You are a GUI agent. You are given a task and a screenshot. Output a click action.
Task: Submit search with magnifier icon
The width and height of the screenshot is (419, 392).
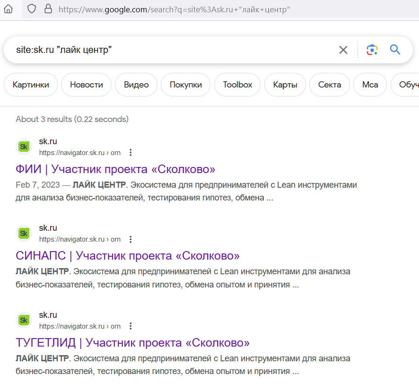click(395, 50)
